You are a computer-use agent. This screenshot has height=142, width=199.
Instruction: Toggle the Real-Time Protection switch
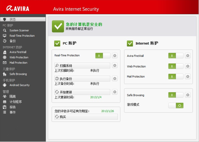click(103, 55)
